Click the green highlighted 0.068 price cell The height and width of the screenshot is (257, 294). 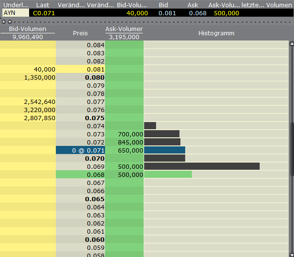(80, 175)
